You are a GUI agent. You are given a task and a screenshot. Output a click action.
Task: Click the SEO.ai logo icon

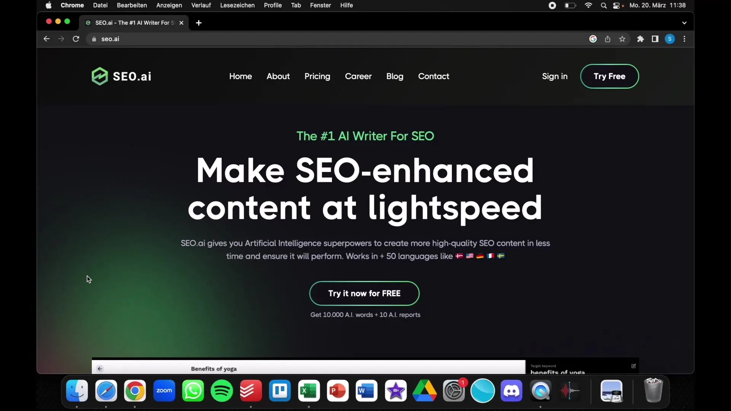(99, 76)
